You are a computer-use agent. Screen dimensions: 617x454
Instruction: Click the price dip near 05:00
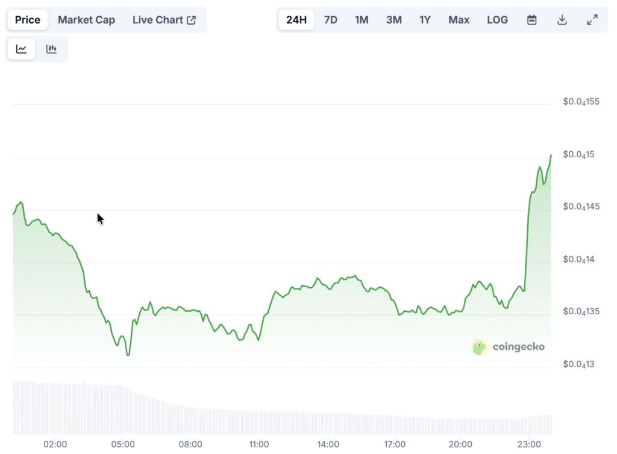128,355
